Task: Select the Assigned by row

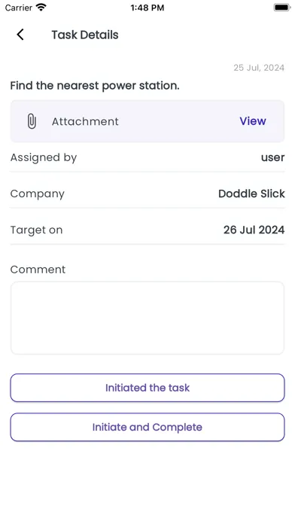Action: (147, 157)
